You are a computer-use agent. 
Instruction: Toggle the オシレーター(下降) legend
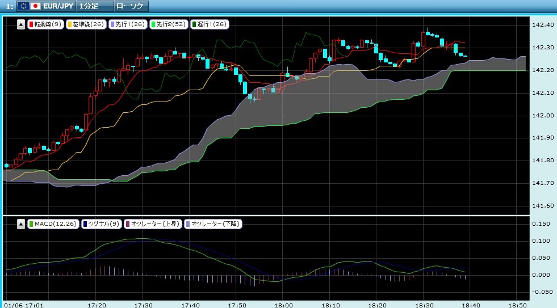click(x=213, y=224)
